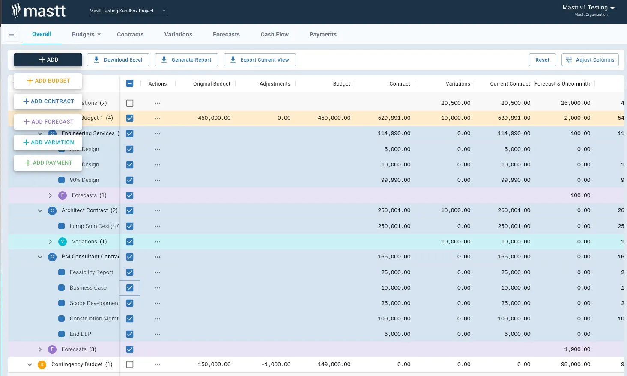Check the Contingency Budget row checkbox
627x376 pixels.
coord(130,365)
